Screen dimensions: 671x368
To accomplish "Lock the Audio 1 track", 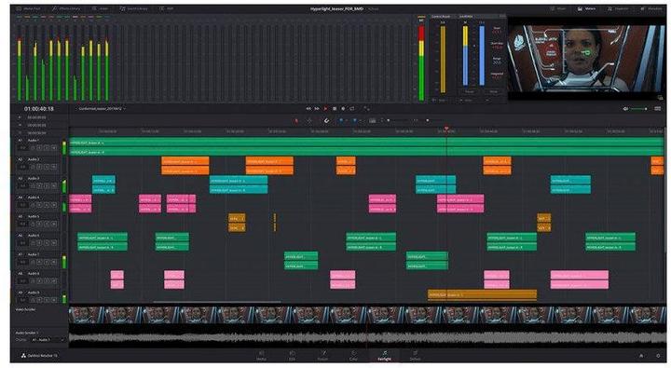I will (32, 147).
